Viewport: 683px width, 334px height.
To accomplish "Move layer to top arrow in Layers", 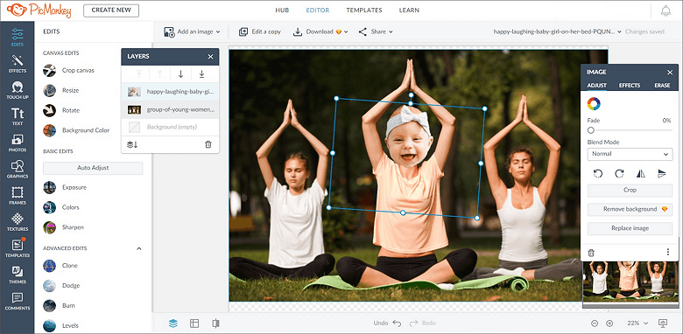I will click(x=138, y=74).
